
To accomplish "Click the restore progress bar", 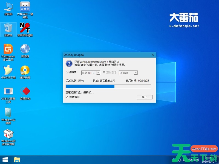I will coord(108,86).
